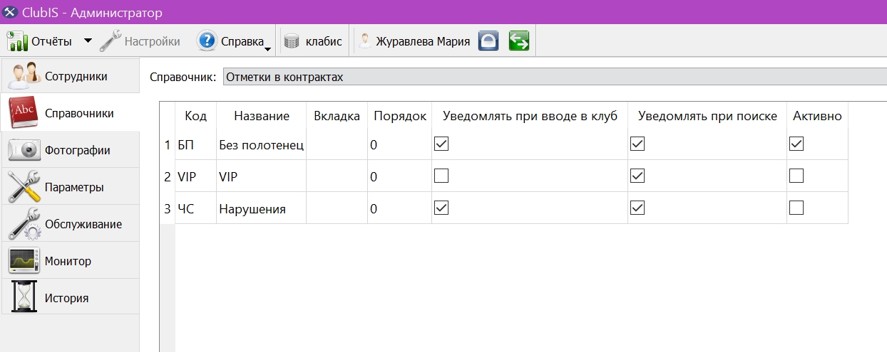Click the hourglass История icon
This screenshot has height=352, width=887.
[24, 297]
